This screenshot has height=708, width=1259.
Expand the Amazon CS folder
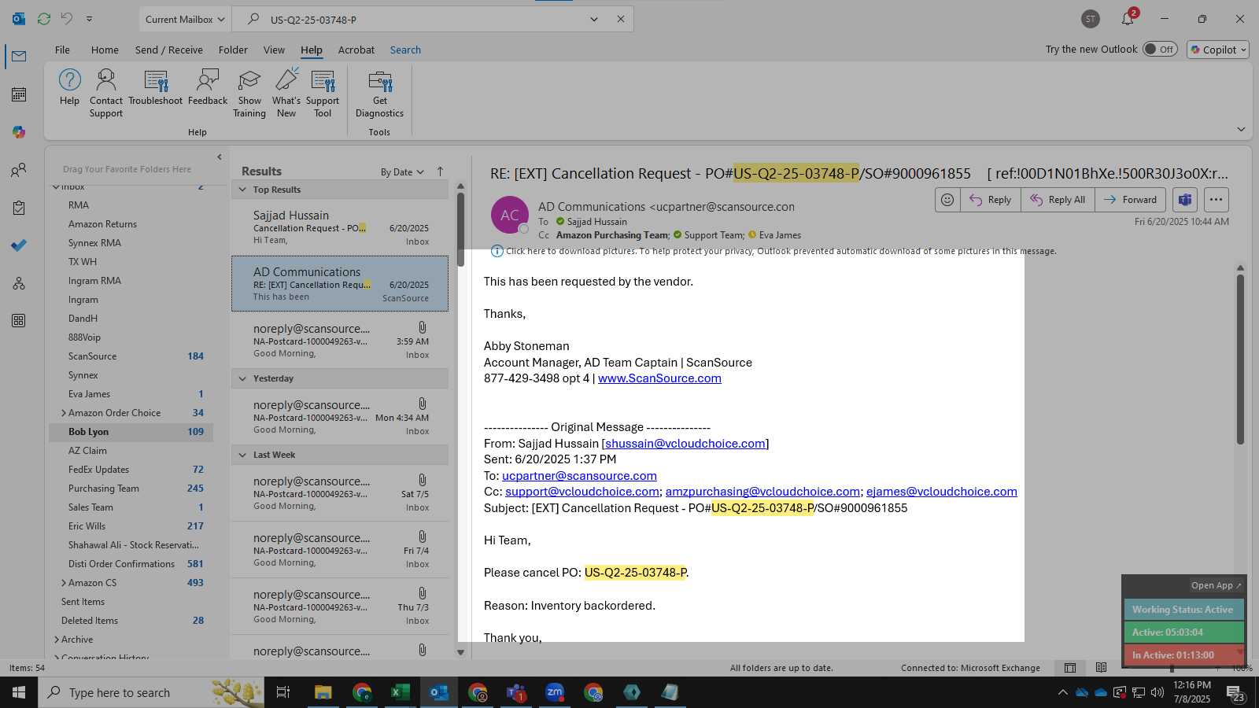click(x=63, y=583)
